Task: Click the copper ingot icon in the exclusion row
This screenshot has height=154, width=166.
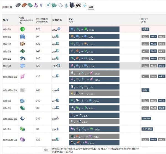Action: (24, 5)
